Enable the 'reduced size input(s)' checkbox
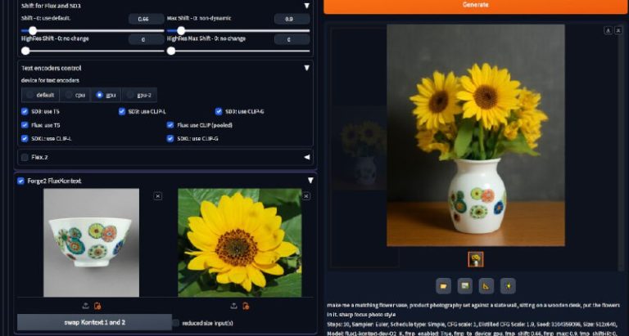Viewport: 629px width, 336px height. (x=177, y=323)
